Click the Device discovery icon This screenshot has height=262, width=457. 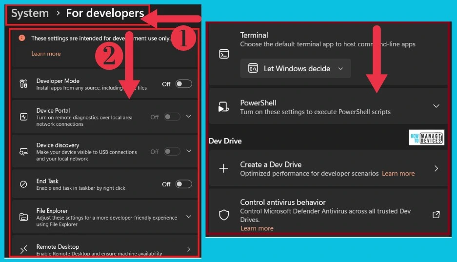(23, 152)
